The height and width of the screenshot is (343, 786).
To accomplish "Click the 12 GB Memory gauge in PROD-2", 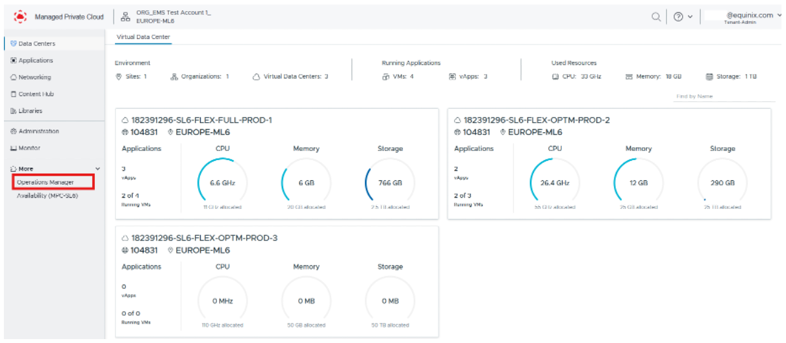I will 639,183.
